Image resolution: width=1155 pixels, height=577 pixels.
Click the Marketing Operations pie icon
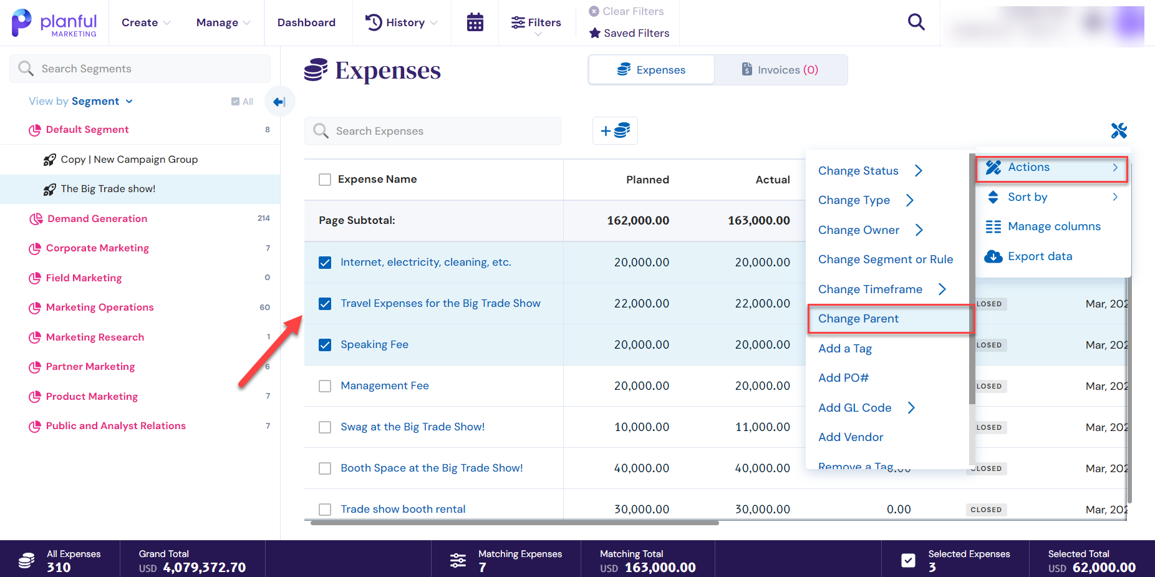(35, 308)
